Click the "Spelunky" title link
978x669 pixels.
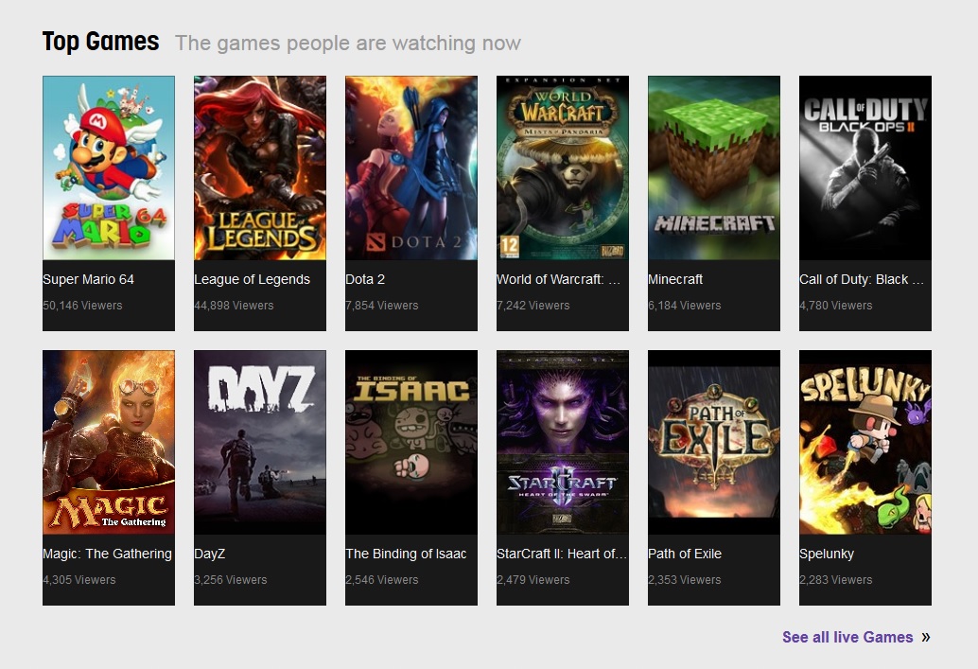pos(827,554)
